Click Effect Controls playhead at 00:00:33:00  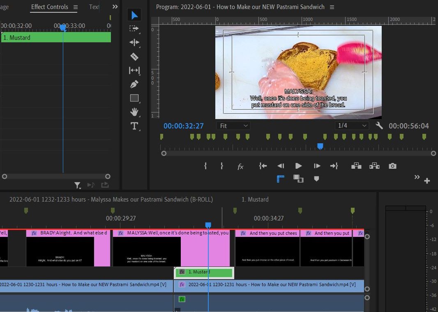tap(63, 28)
